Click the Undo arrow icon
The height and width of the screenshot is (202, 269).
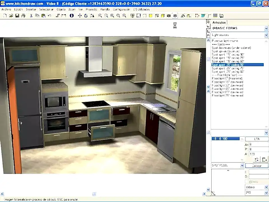point(50,16)
